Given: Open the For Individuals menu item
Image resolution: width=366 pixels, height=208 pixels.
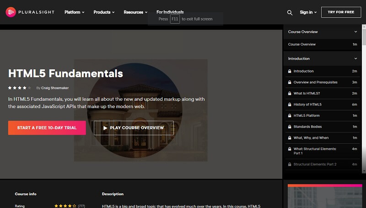Looking at the screenshot, I should pos(170,12).
